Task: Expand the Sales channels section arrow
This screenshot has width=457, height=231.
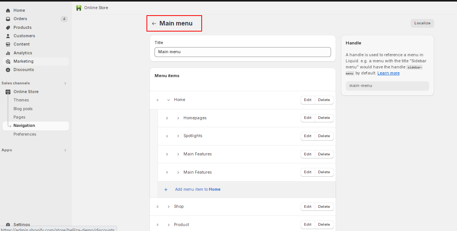Action: 65,83
